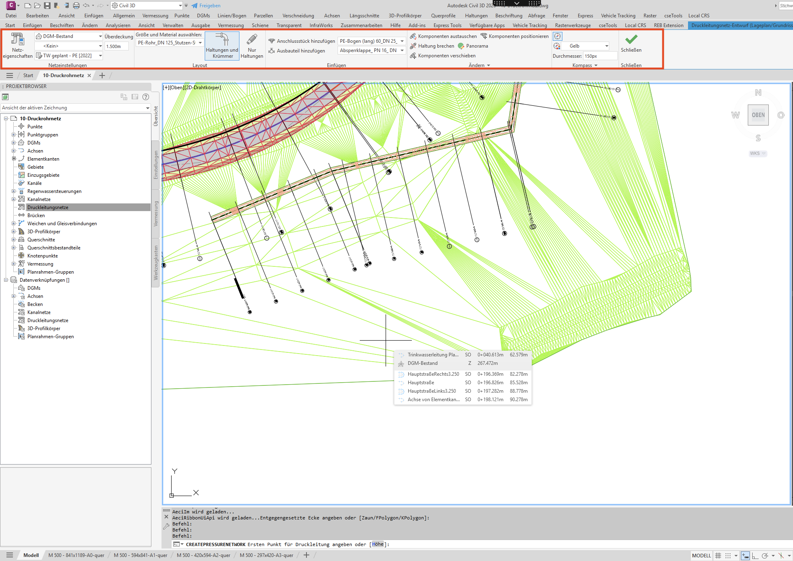
Task: Open Panorama window
Action: [473, 46]
